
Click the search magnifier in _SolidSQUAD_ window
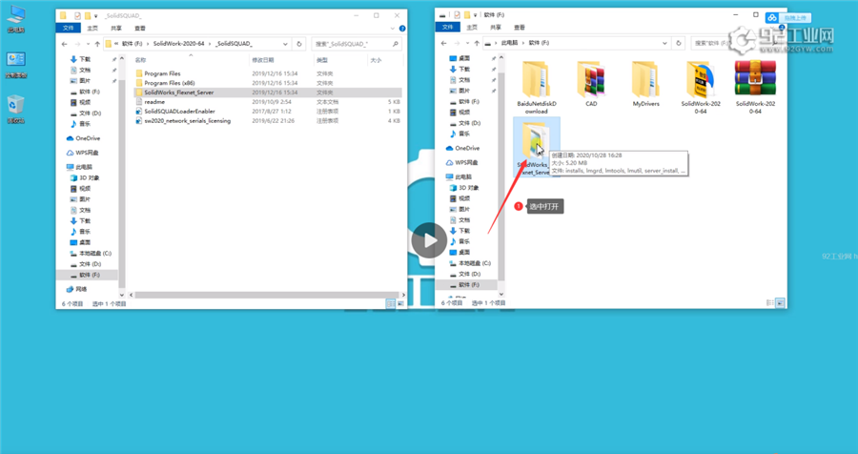pyautogui.click(x=395, y=44)
